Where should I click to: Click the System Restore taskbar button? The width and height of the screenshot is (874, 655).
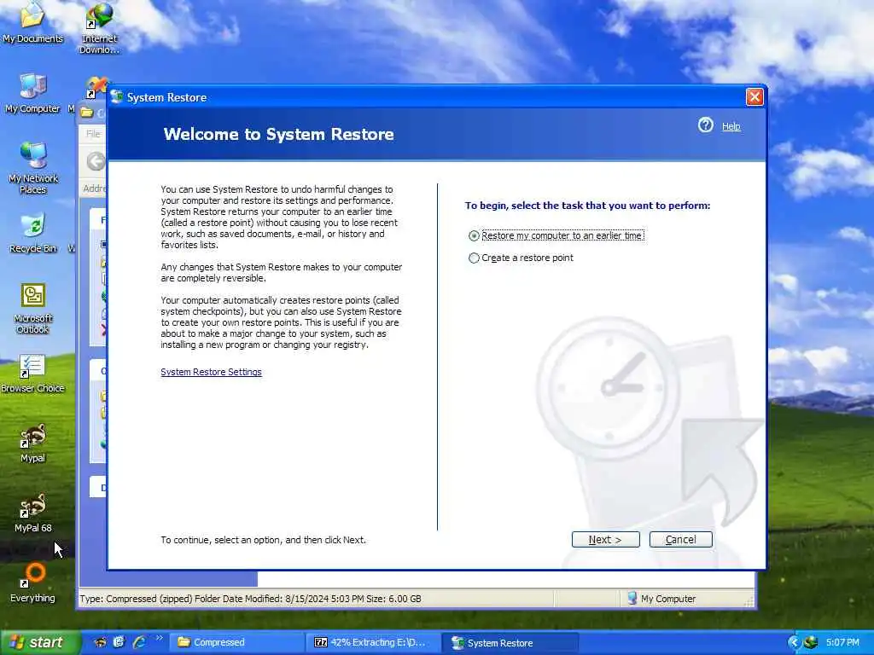click(510, 643)
